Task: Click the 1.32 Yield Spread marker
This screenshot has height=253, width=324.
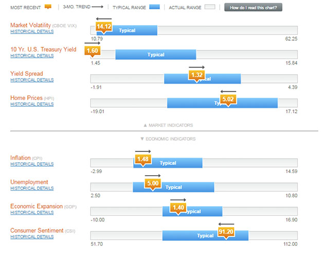Action: tap(196, 75)
